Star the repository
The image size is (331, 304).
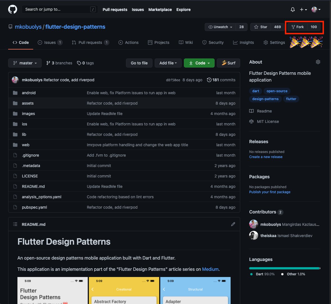[x=260, y=27]
